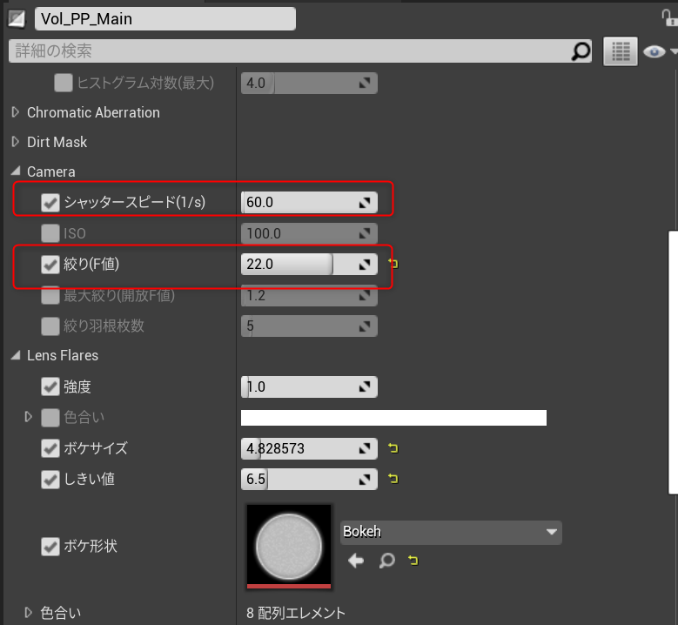
Task: Reset ボケ形状 texture to default
Action: pyautogui.click(x=413, y=561)
